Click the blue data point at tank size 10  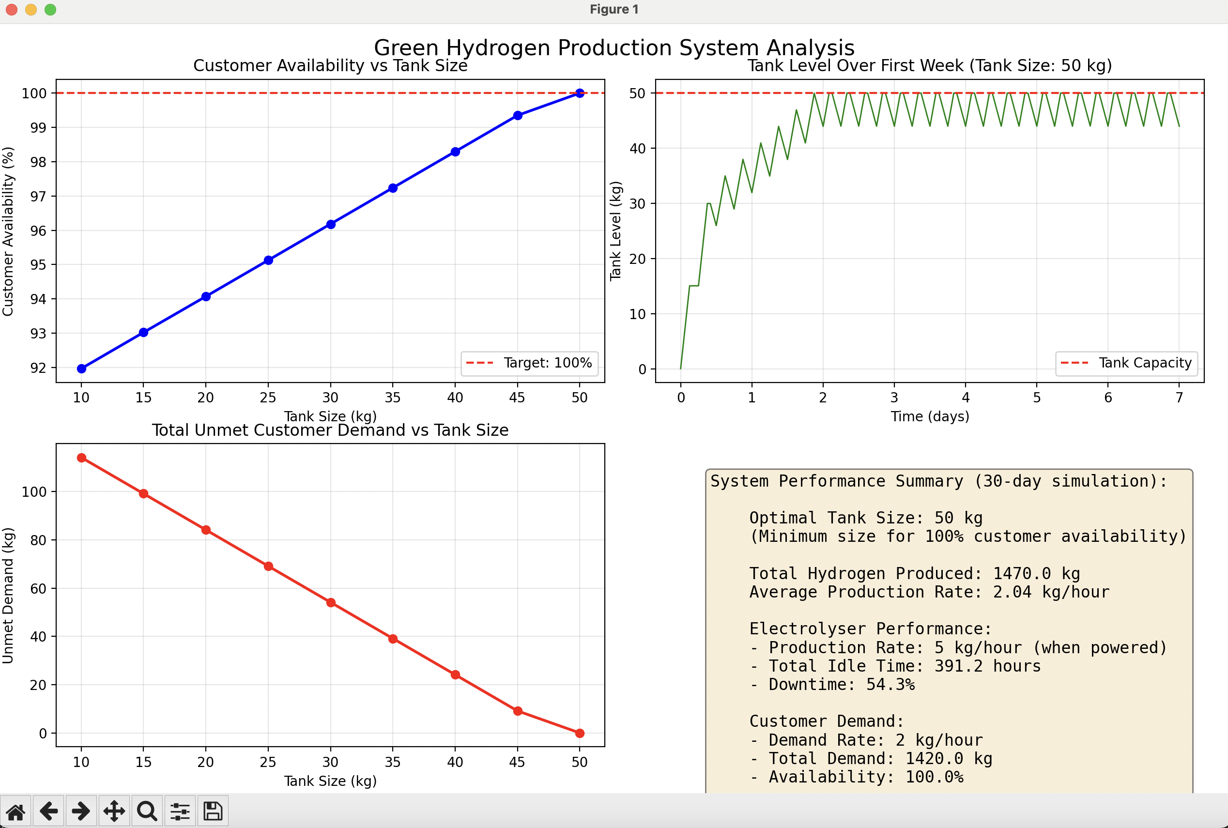tap(81, 368)
